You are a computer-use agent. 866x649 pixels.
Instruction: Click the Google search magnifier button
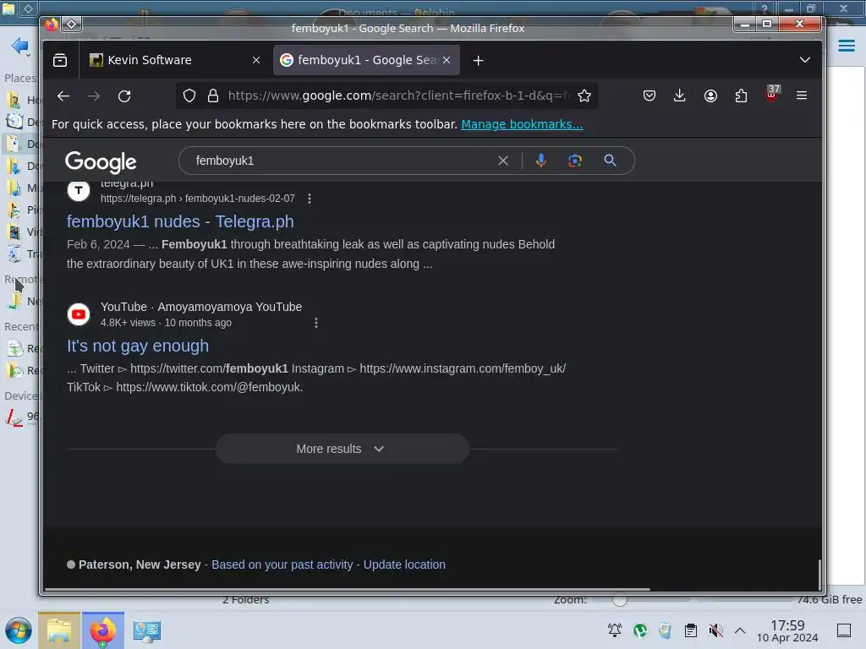[610, 161]
